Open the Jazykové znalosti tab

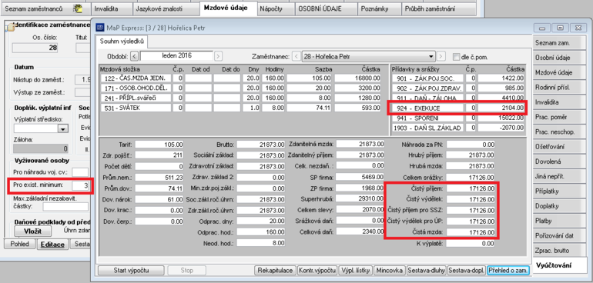166,8
